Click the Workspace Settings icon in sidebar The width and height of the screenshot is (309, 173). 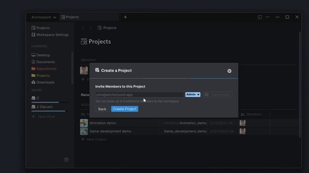pos(33,35)
